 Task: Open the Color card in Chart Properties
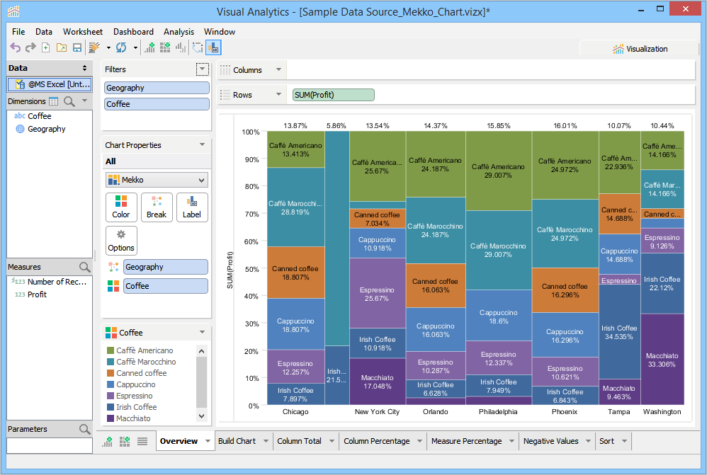121,207
